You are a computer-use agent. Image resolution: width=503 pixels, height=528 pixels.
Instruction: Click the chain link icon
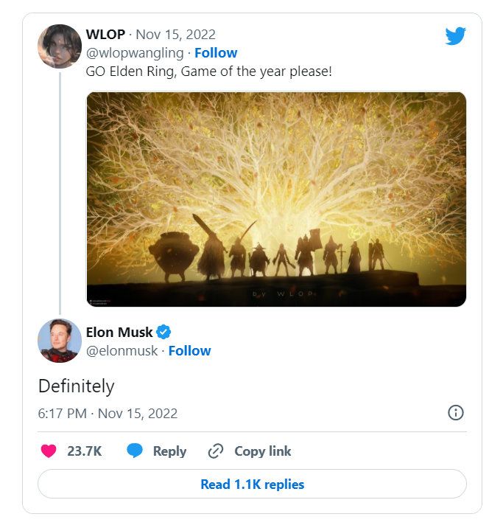tap(216, 451)
